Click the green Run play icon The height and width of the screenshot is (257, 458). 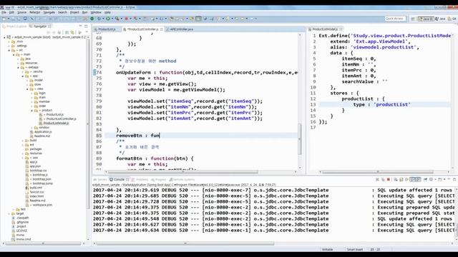point(108,19)
